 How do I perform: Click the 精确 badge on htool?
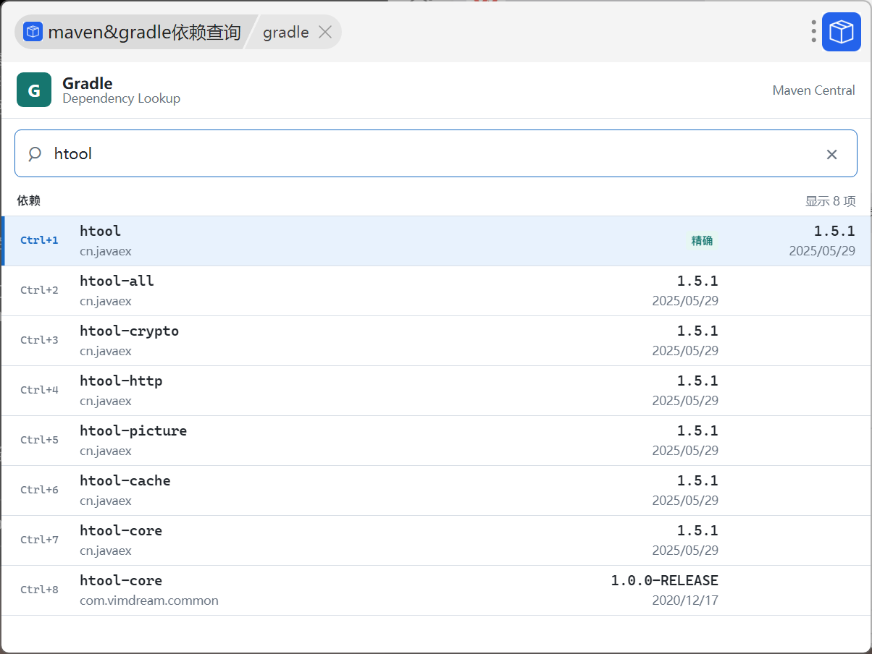(x=702, y=241)
